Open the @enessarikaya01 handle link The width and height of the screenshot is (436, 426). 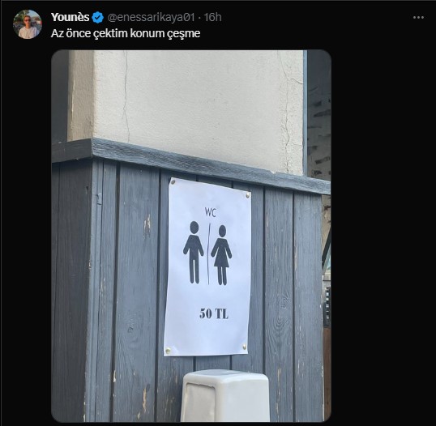click(151, 17)
